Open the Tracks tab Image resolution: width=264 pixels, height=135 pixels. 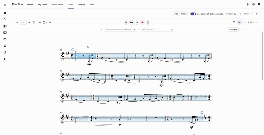pyautogui.click(x=30, y=5)
